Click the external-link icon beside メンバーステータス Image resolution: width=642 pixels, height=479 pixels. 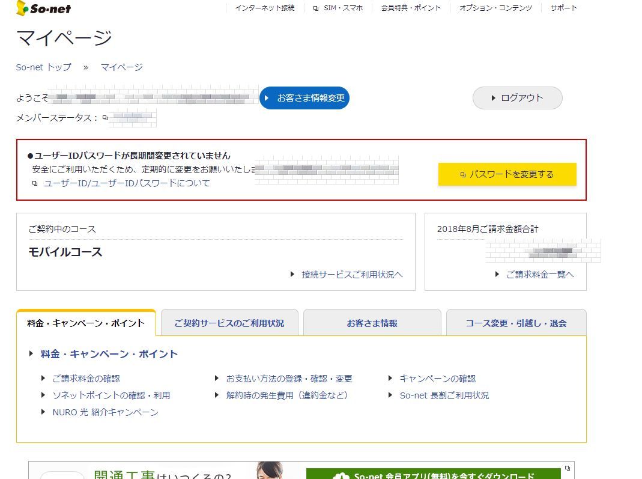click(x=105, y=118)
